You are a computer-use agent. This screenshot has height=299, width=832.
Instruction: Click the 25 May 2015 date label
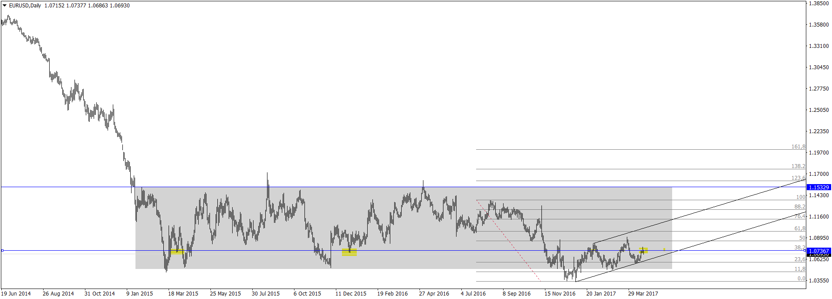click(225, 294)
